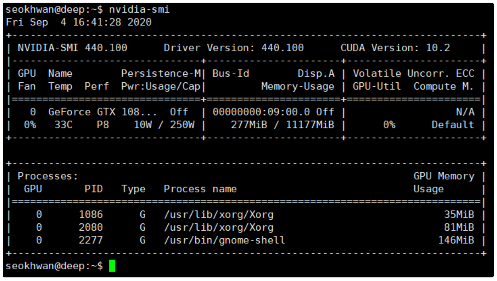This screenshot has width=497, height=281.
Task: Click '/usr/lib/xorg/Xorg' in PID 1086 row
Action: pyautogui.click(x=219, y=214)
